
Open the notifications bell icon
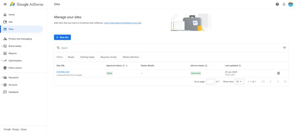pyautogui.click(x=284, y=4)
